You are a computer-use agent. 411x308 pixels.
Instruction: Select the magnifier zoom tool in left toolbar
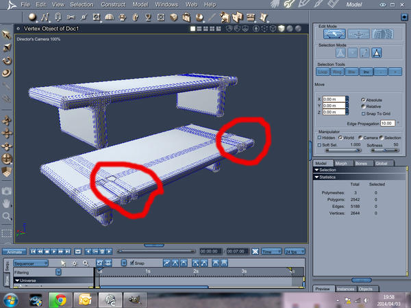click(7, 216)
